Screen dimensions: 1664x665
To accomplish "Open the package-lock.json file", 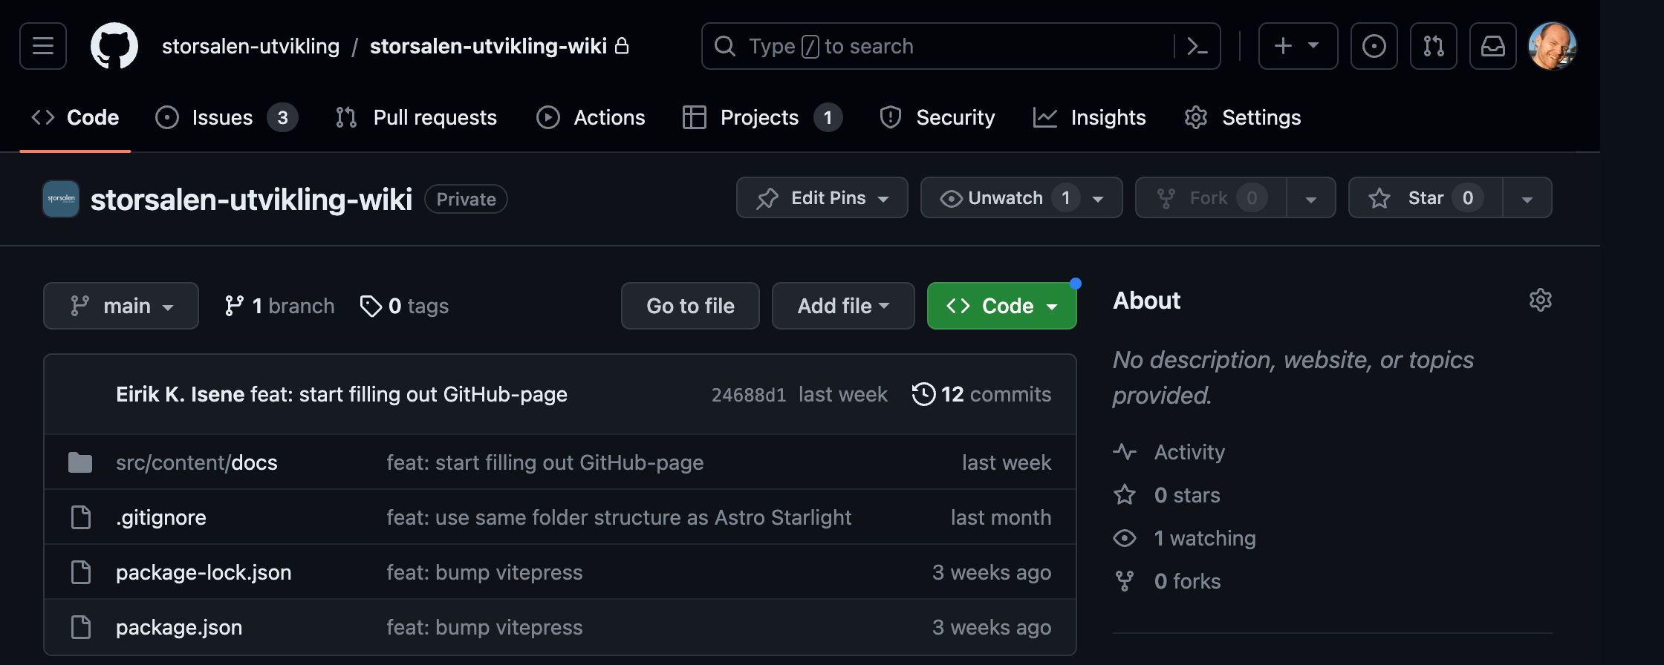I will (x=204, y=572).
